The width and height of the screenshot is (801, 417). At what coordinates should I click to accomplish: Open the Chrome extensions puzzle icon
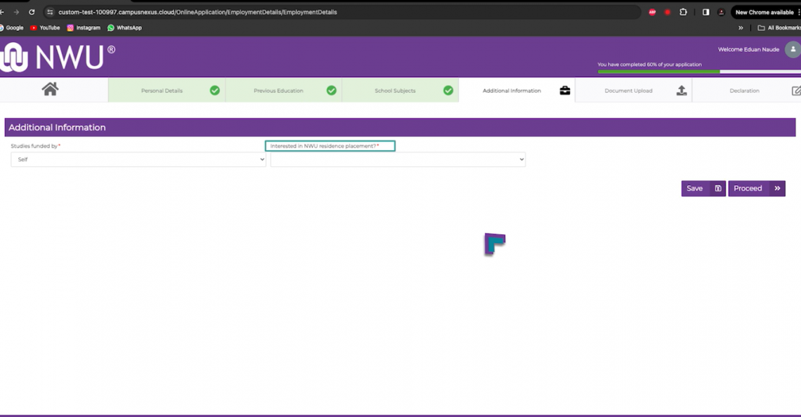pos(683,12)
